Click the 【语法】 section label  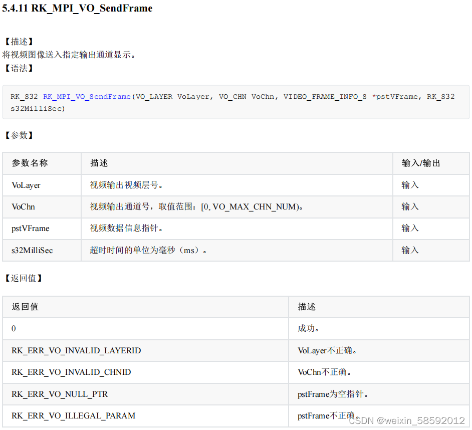click(x=18, y=68)
